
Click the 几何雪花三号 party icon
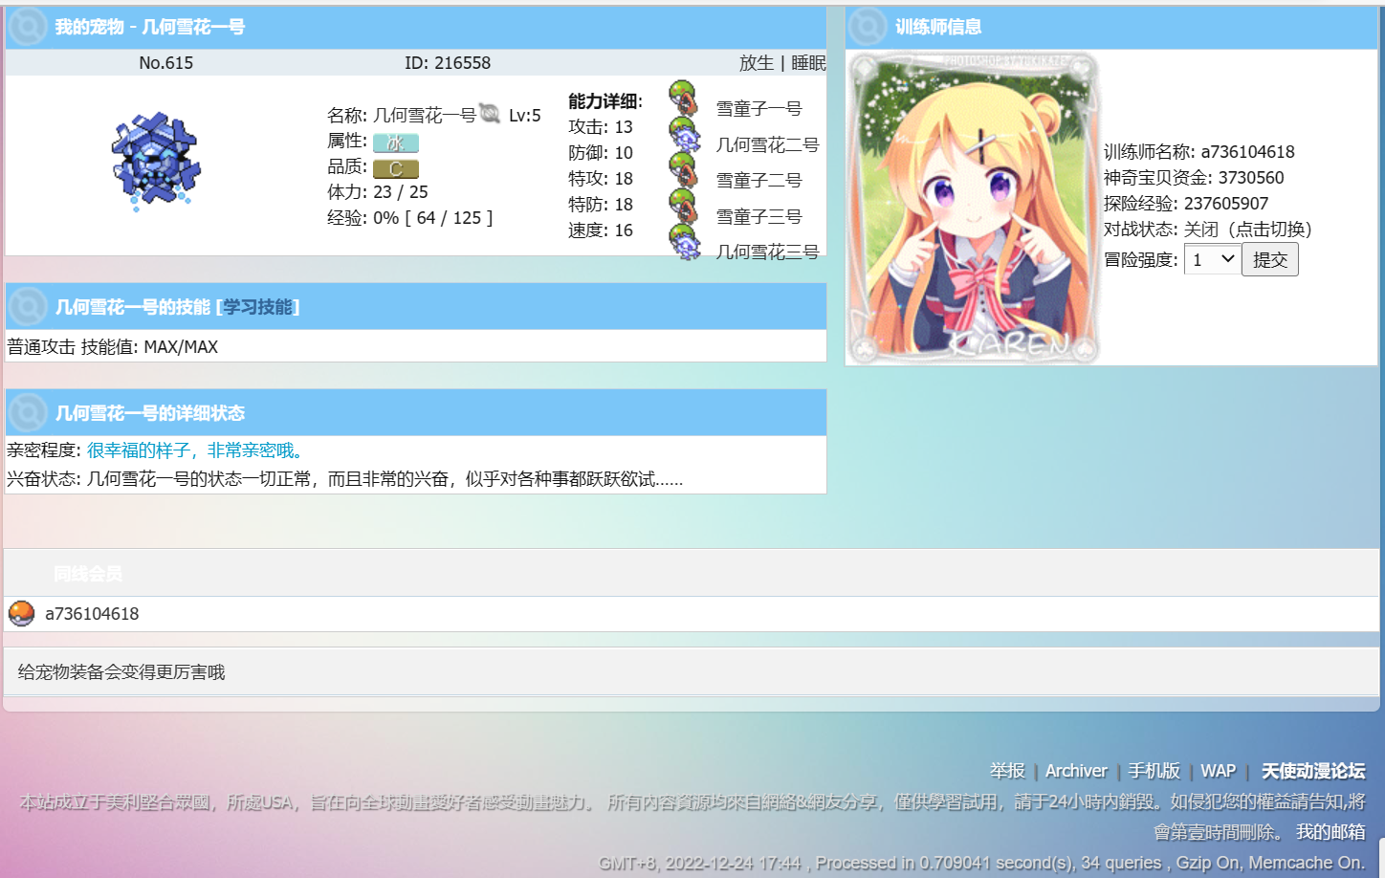684,242
